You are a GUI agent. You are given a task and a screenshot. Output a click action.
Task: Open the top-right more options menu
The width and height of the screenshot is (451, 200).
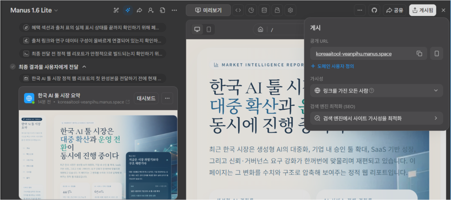point(359,11)
